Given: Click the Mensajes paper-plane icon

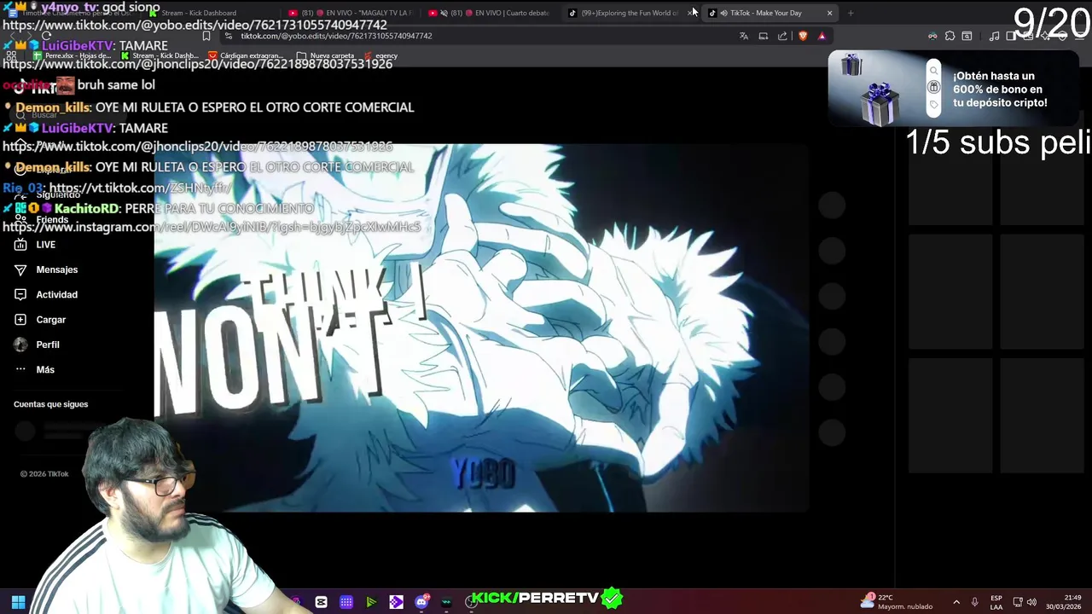Looking at the screenshot, I should point(20,269).
